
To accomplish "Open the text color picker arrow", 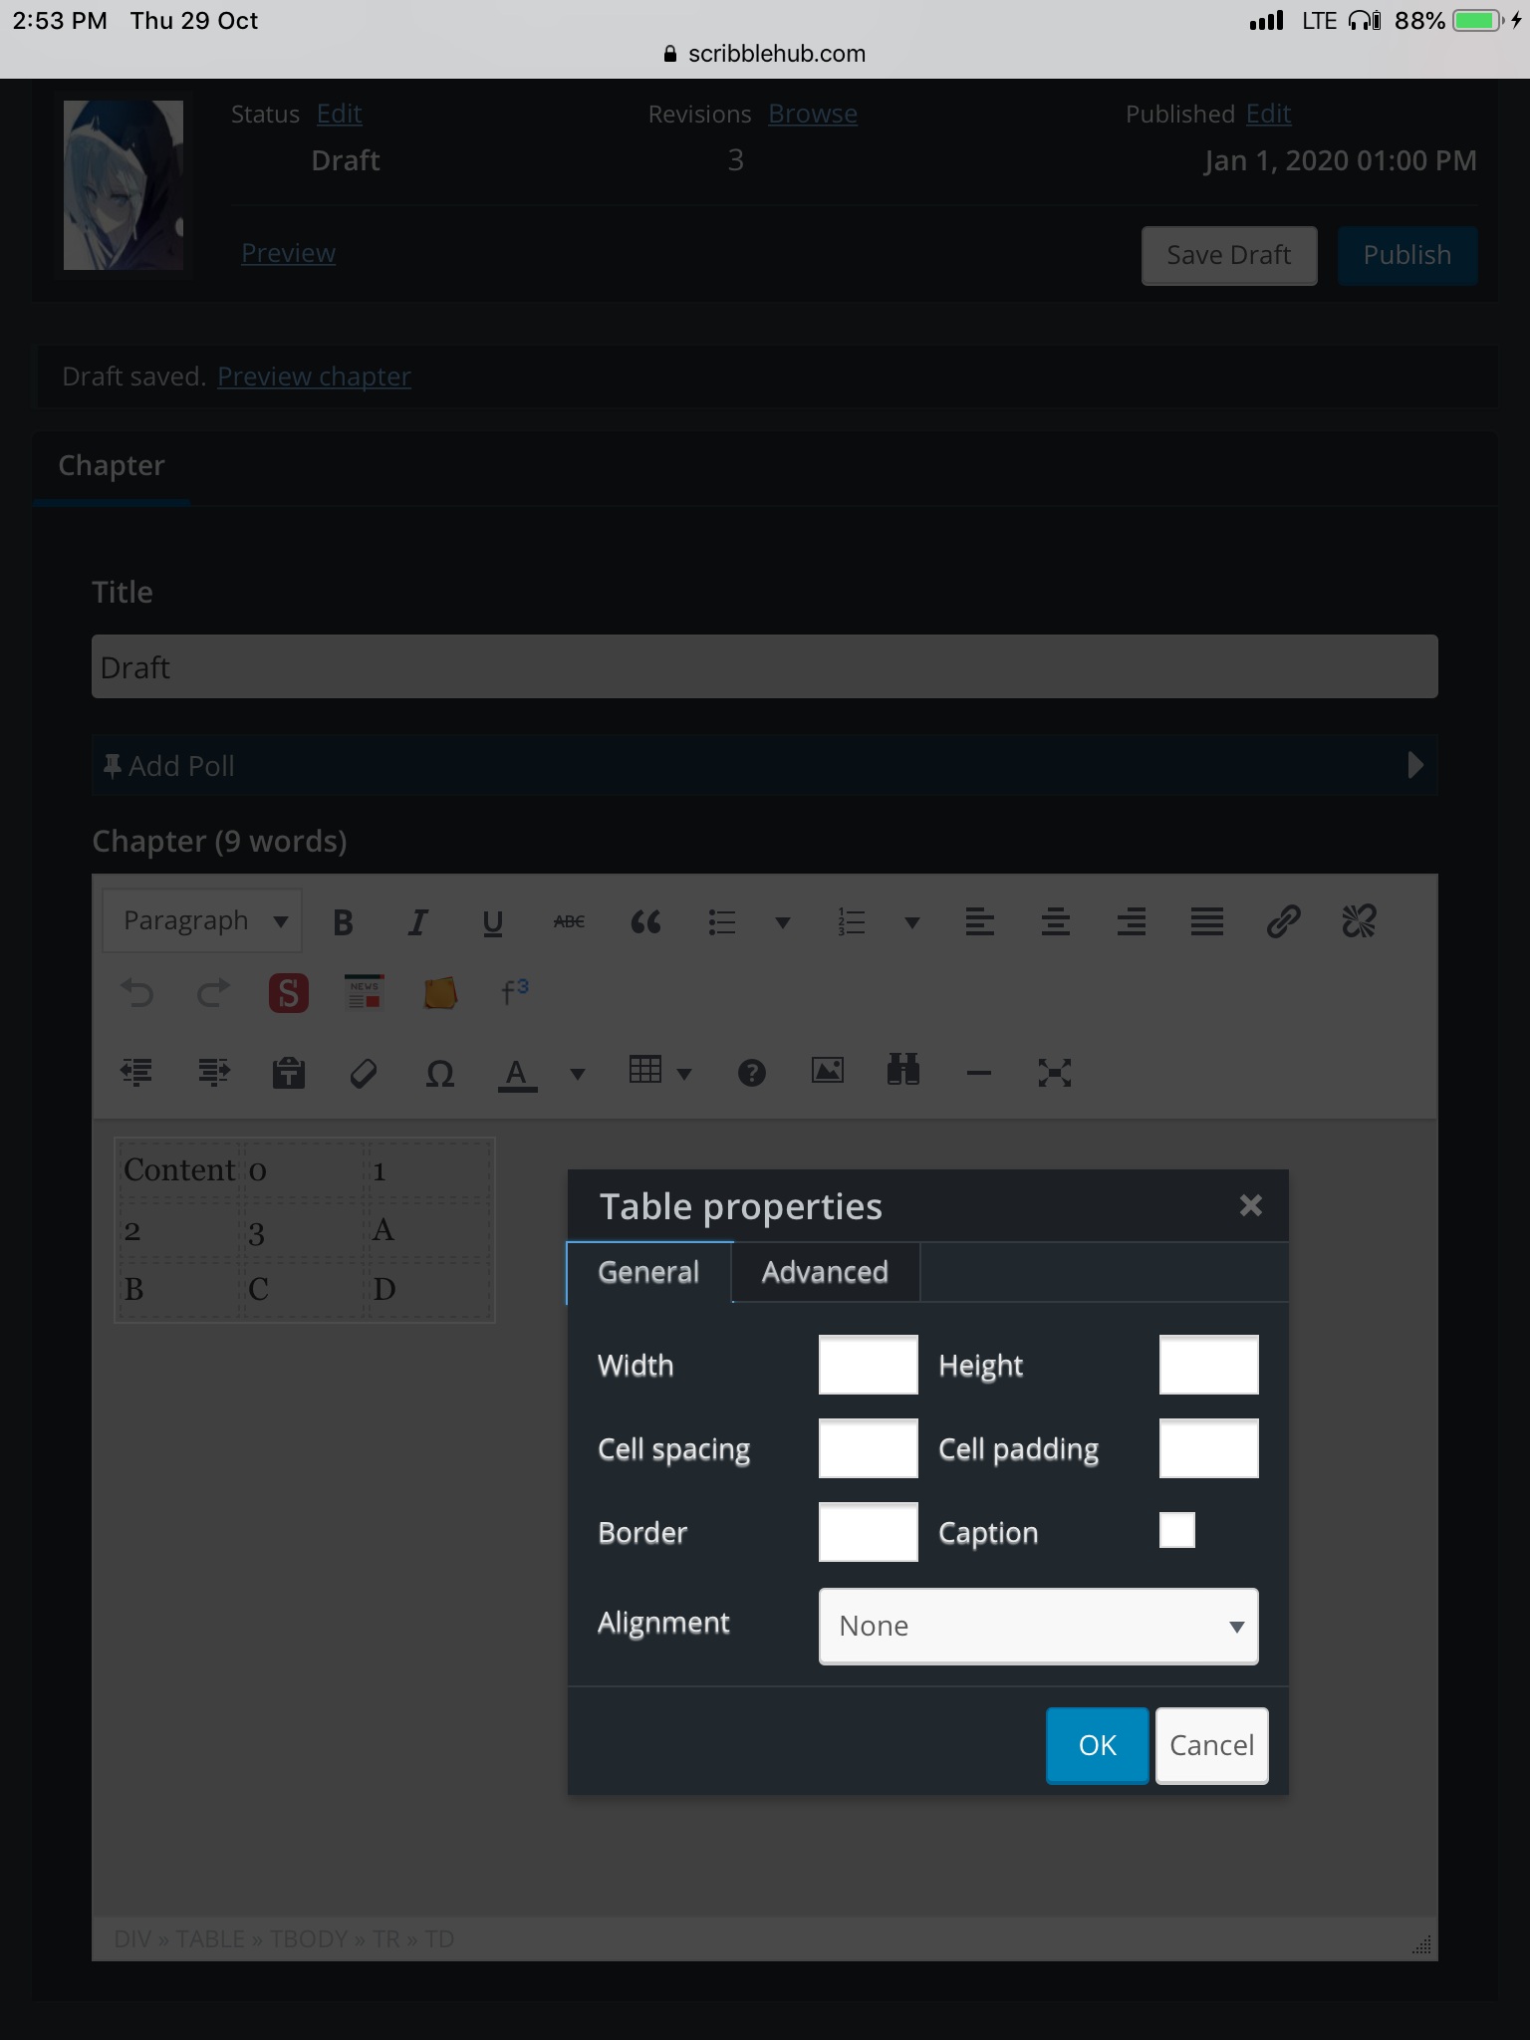I will coord(578,1074).
